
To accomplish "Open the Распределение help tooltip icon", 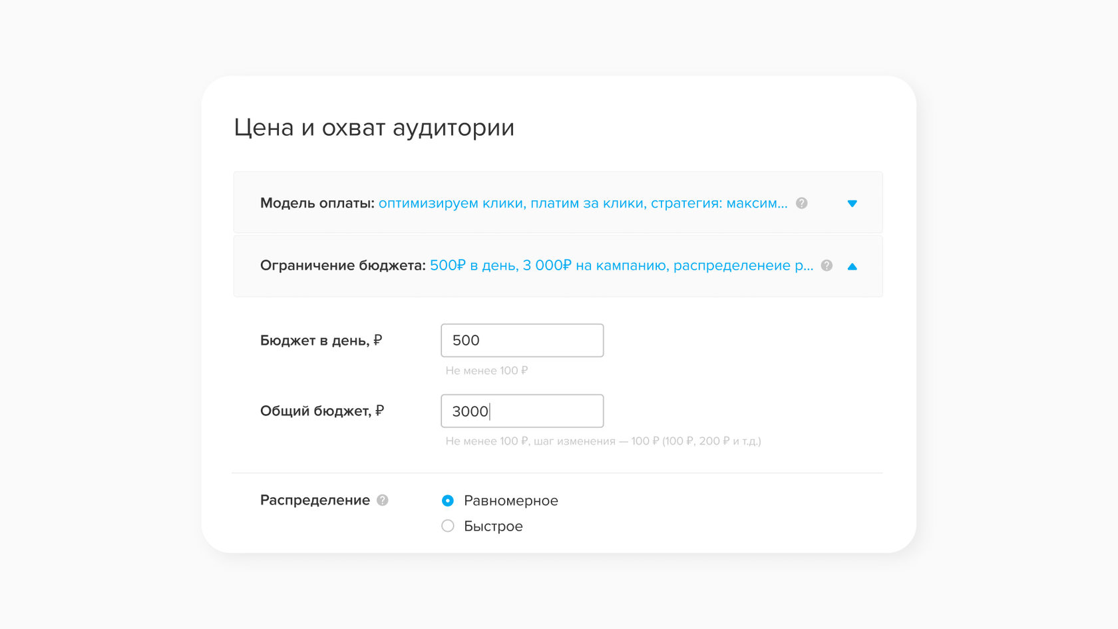I will 383,500.
